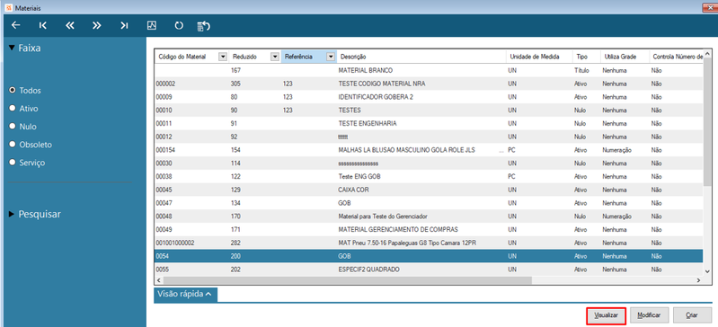Expand truncated description ellipsis on MALHAS row
Screen dimensions: 718x327
501,150
